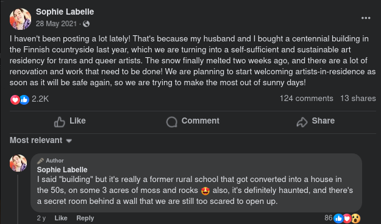Click the speech bubble Comment icon

pyautogui.click(x=172, y=122)
